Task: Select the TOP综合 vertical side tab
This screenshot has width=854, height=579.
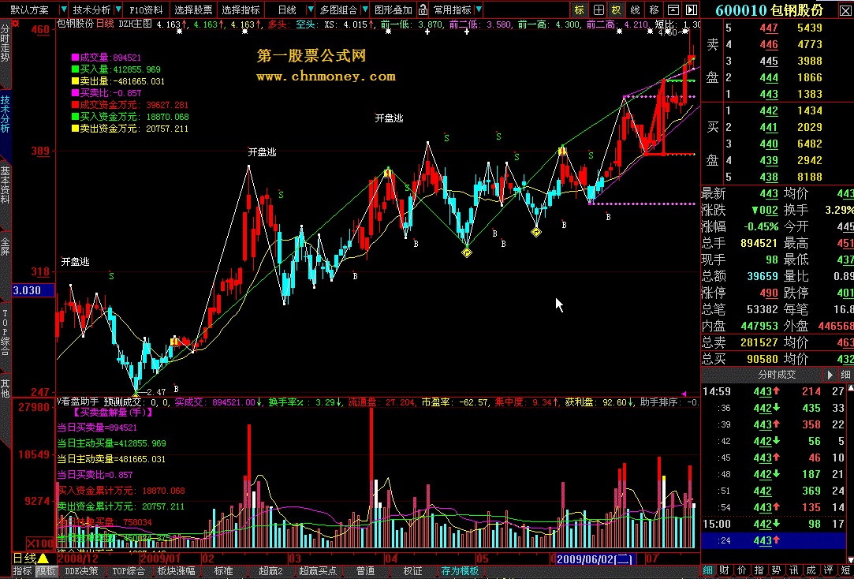Action: (5, 332)
